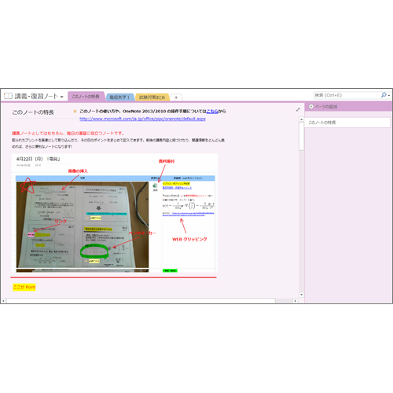Click the attached Excel file icon
393x393 pixels.
click(155, 185)
